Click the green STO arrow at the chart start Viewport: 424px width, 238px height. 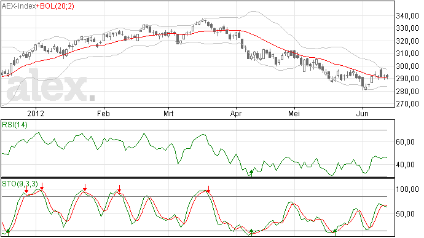[x=8, y=232]
